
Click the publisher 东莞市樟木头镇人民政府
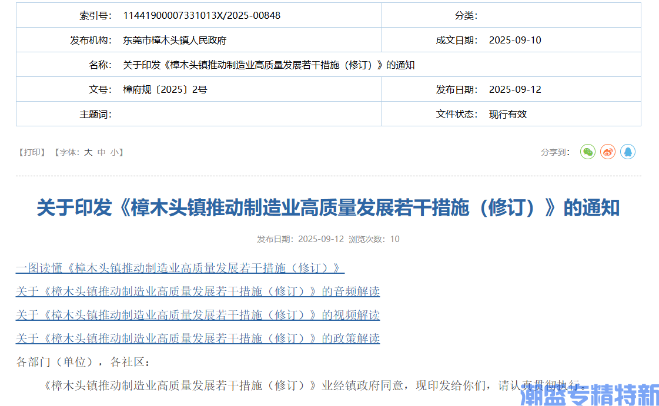(175, 40)
